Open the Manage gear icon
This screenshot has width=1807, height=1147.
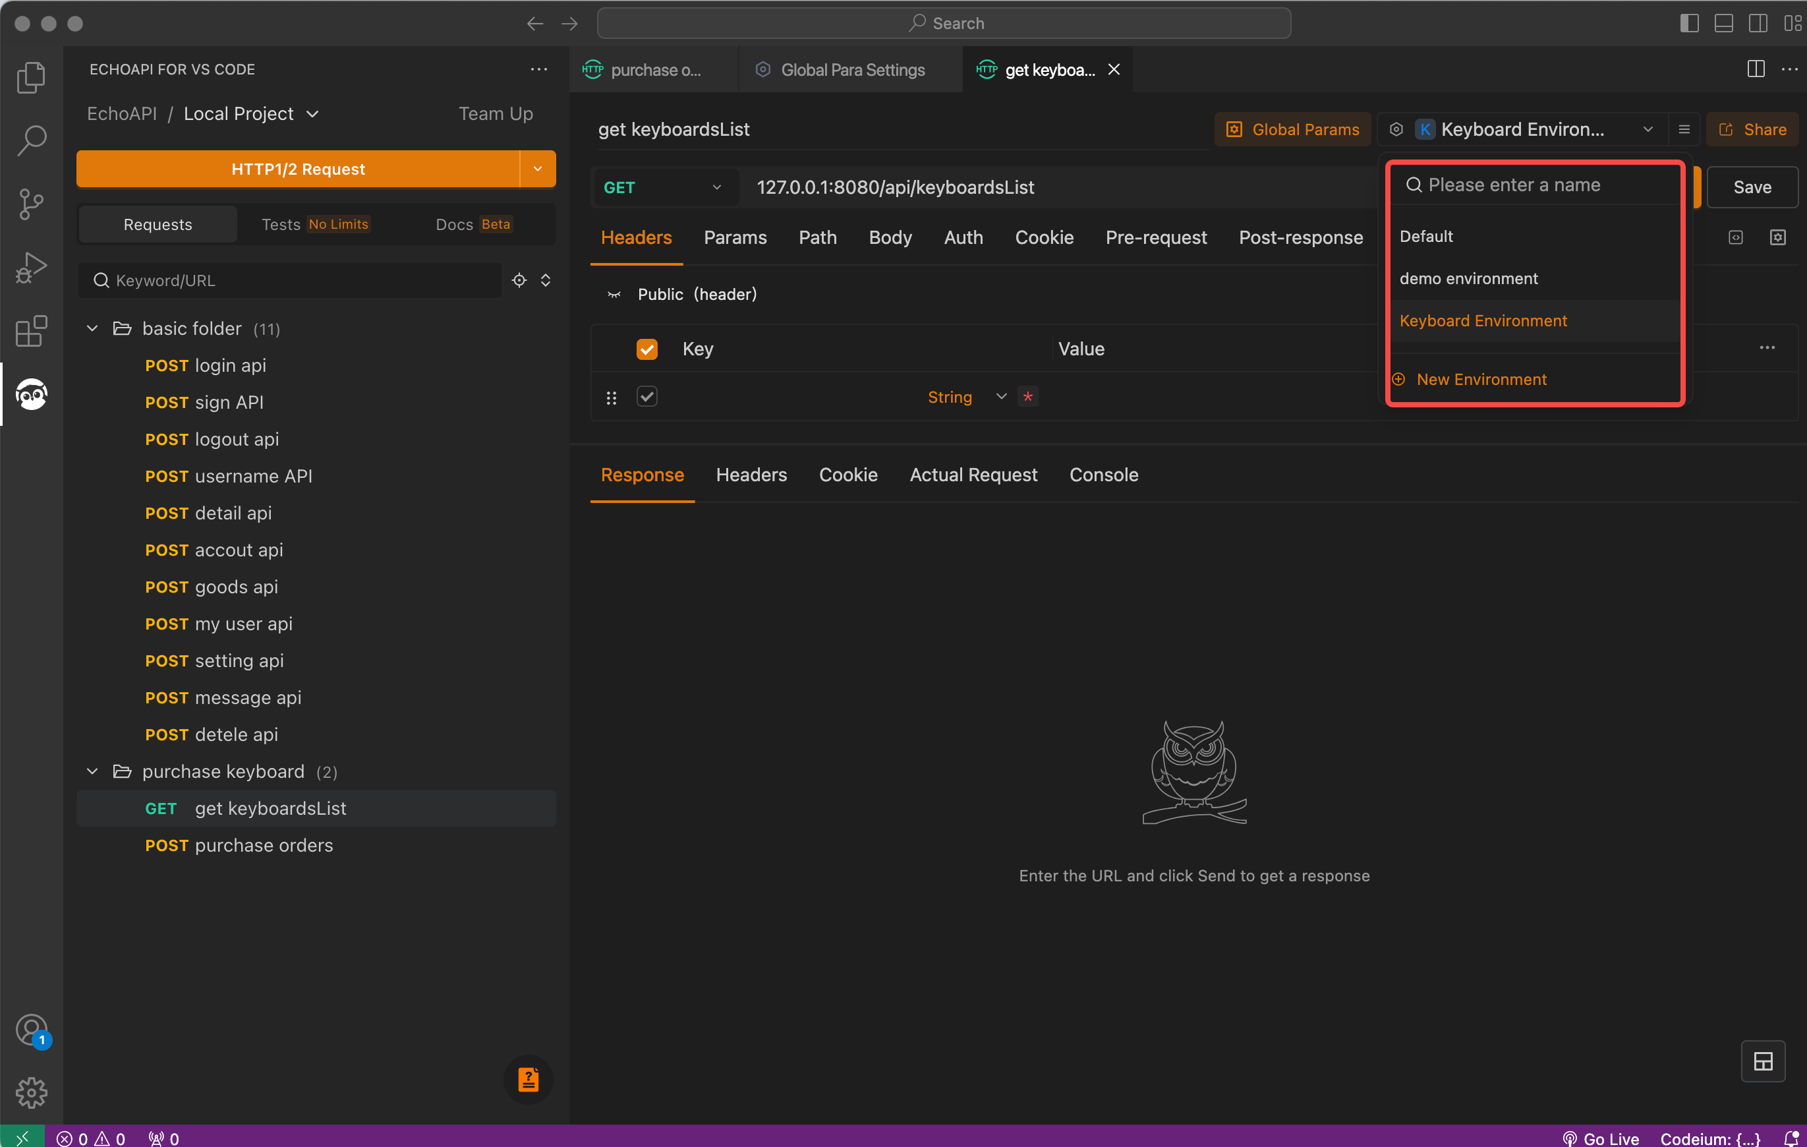coord(31,1093)
